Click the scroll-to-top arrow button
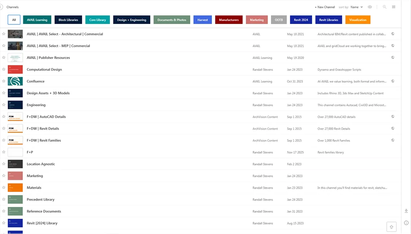This screenshot has height=234, width=411. click(x=391, y=227)
